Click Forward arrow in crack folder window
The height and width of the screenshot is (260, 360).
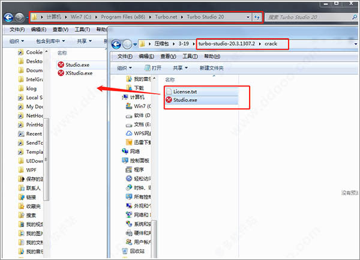(x=127, y=44)
